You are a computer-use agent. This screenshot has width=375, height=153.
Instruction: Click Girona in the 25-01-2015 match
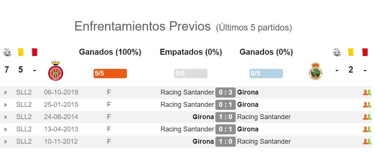click(248, 105)
